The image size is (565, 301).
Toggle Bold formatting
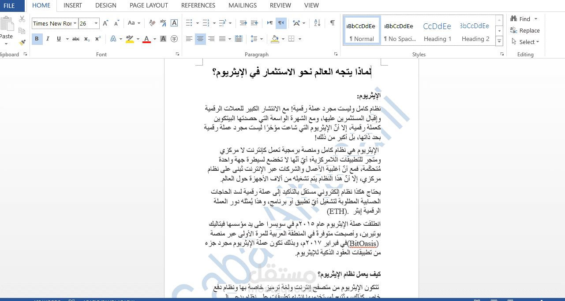(x=37, y=39)
